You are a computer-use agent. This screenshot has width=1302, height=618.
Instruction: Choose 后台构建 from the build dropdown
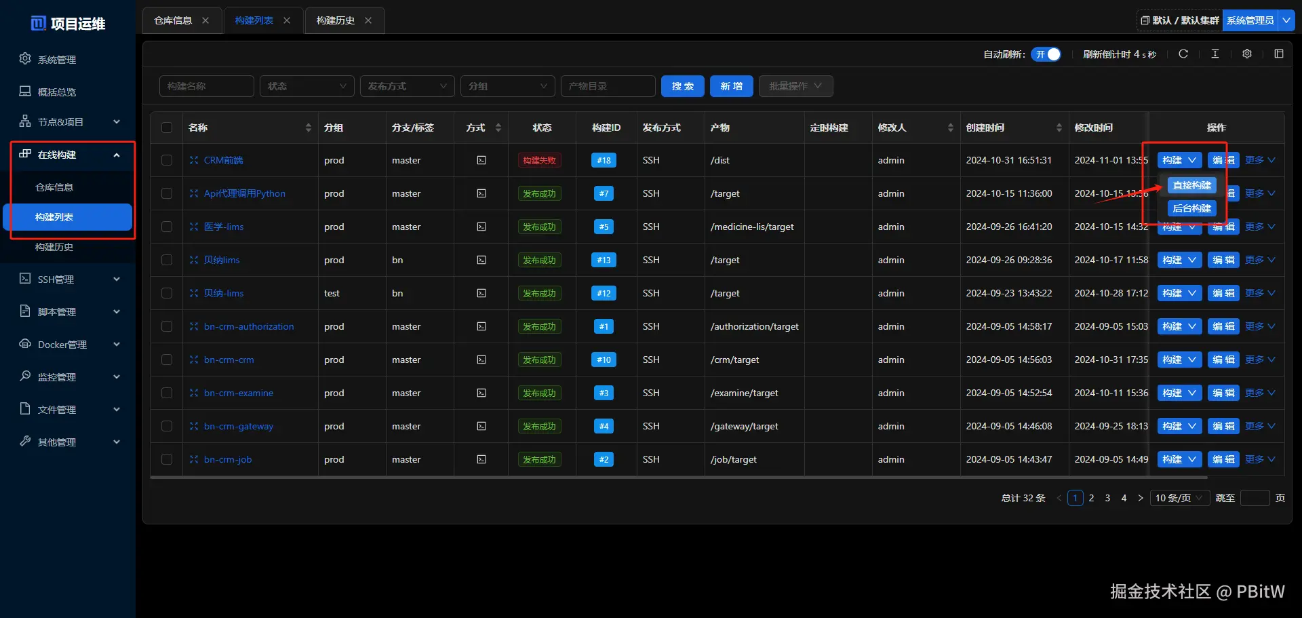(x=1192, y=208)
